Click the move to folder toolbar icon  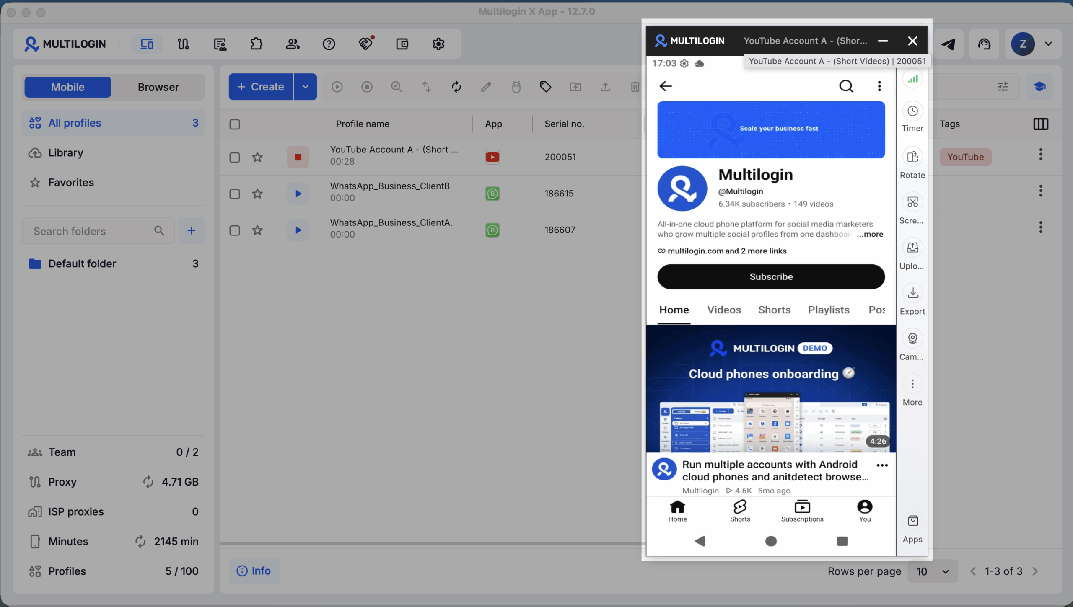[575, 87]
